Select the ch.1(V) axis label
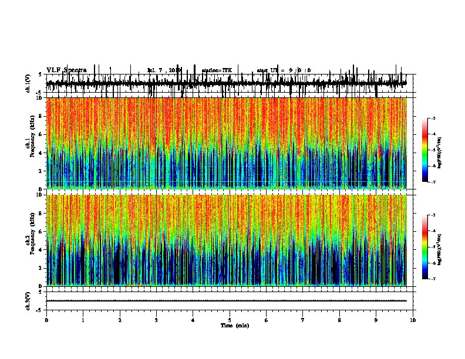 (x=28, y=83)
